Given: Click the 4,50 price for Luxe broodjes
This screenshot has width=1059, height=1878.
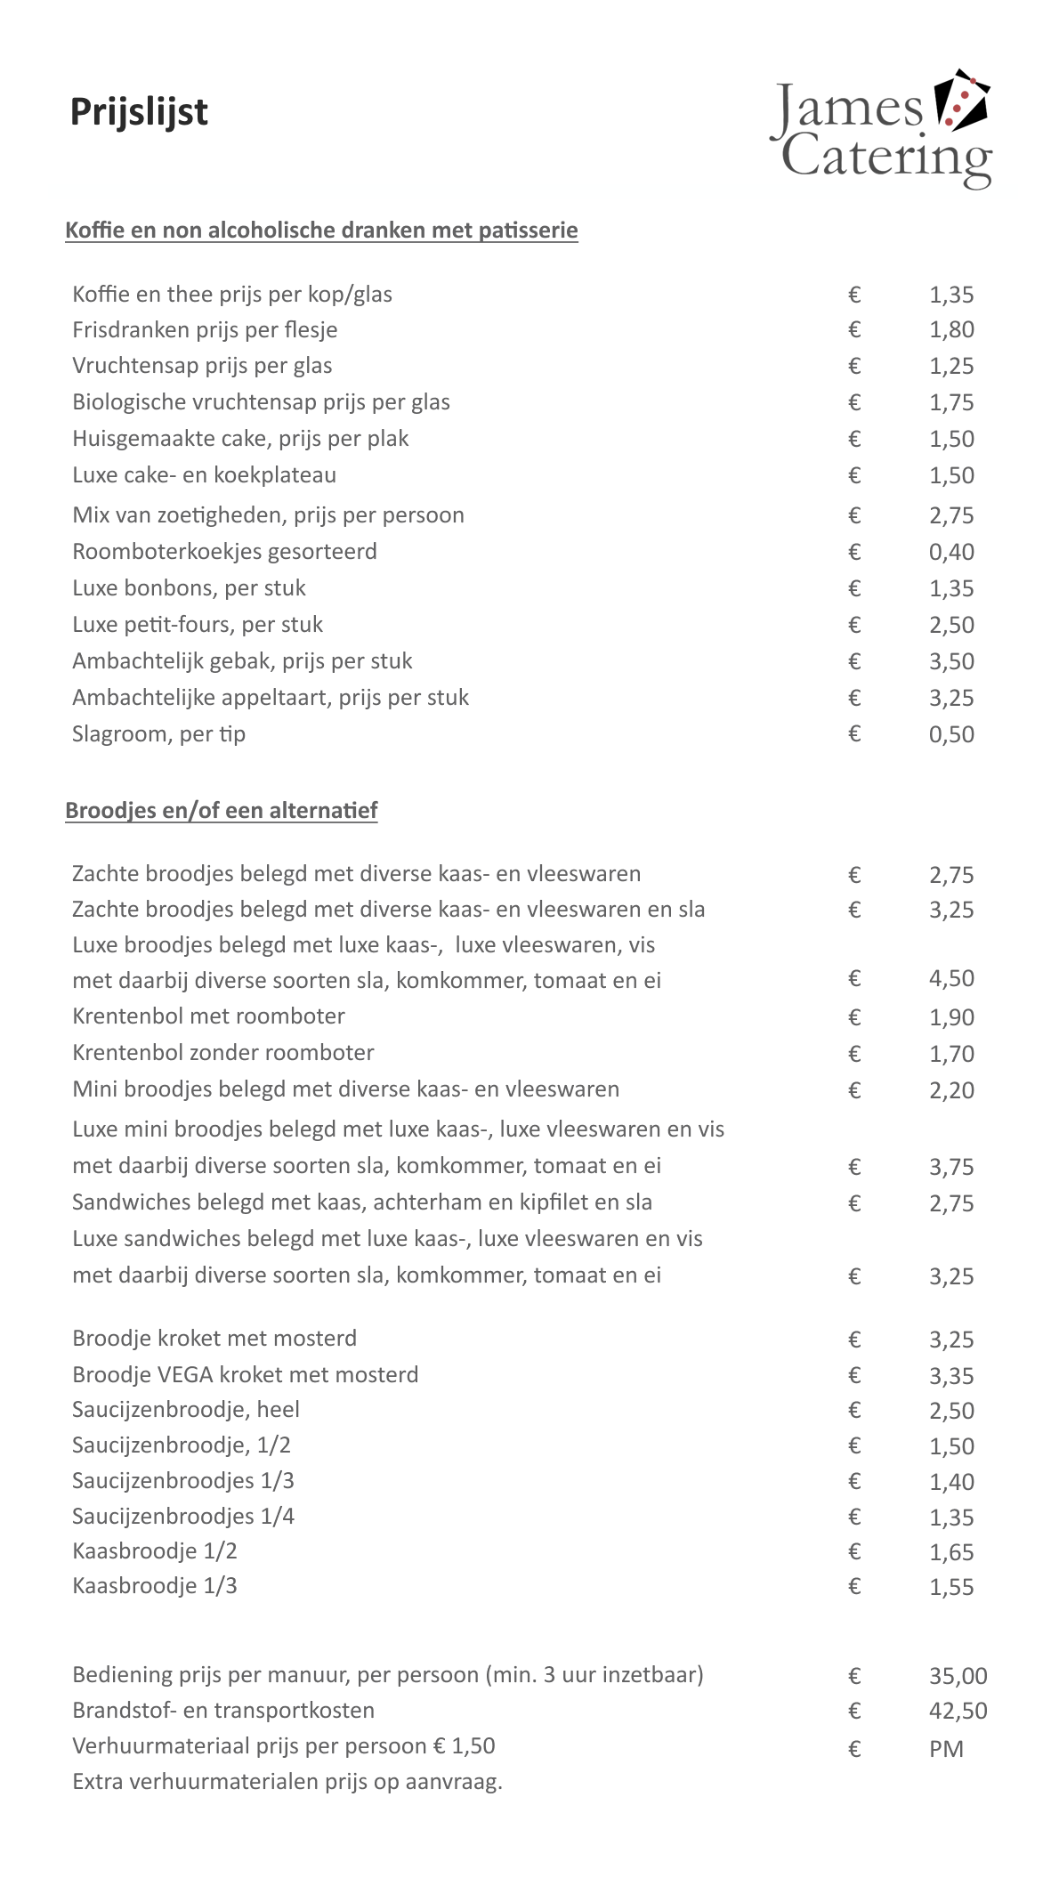Looking at the screenshot, I should click(951, 979).
